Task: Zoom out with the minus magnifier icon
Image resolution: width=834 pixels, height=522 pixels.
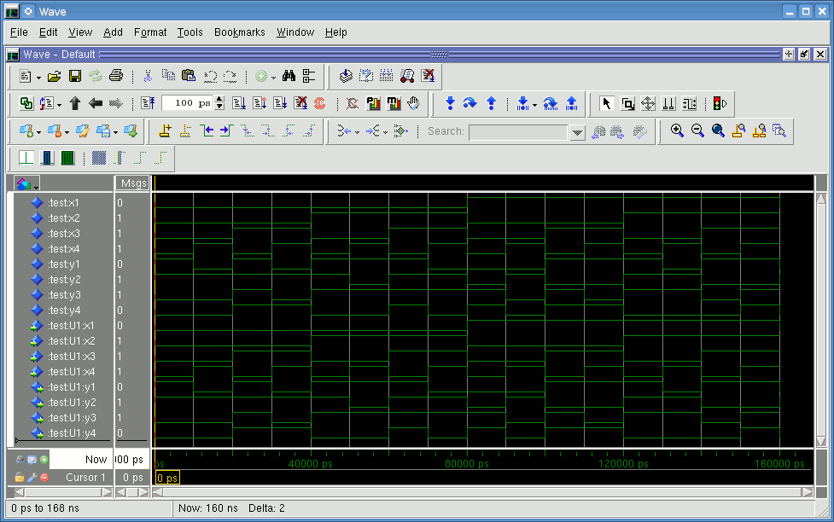Action: (697, 130)
